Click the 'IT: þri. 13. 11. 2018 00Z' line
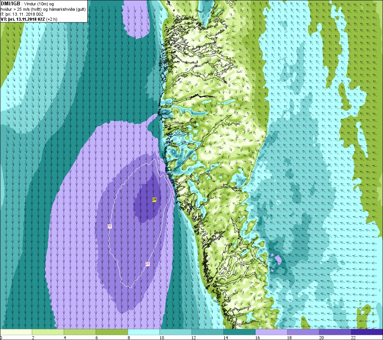 pos(23,14)
